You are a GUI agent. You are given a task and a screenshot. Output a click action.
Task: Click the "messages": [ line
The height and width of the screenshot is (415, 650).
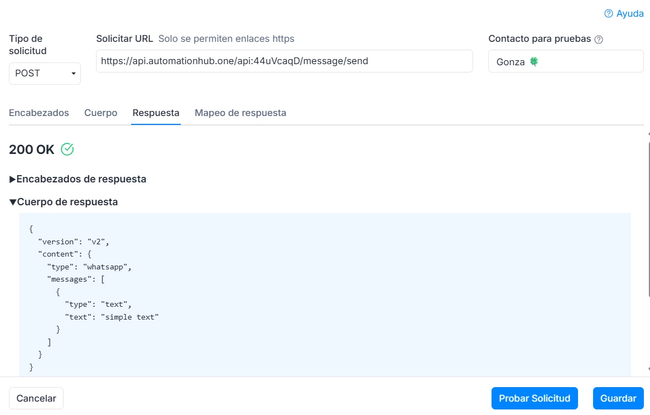tap(76, 279)
